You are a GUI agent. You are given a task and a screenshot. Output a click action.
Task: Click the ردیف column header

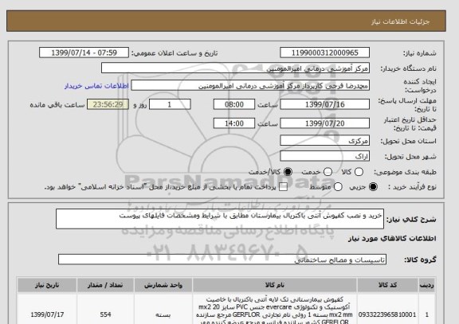coord(426,285)
